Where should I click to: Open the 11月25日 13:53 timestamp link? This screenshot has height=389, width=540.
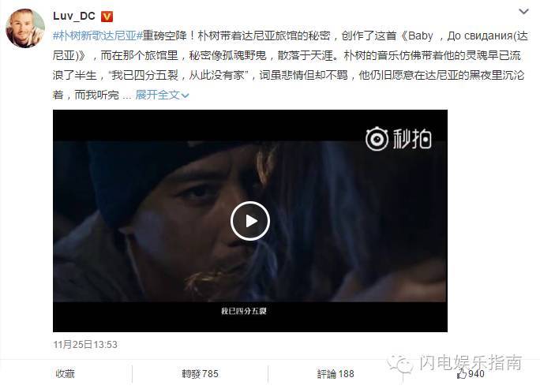[85, 345]
